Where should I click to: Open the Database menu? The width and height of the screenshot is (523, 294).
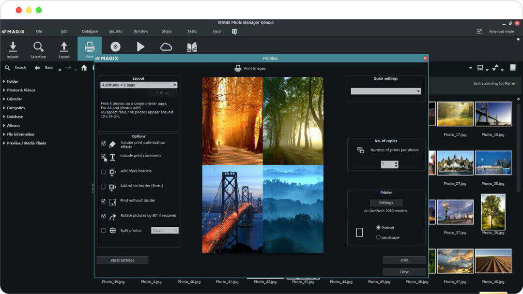tap(90, 31)
